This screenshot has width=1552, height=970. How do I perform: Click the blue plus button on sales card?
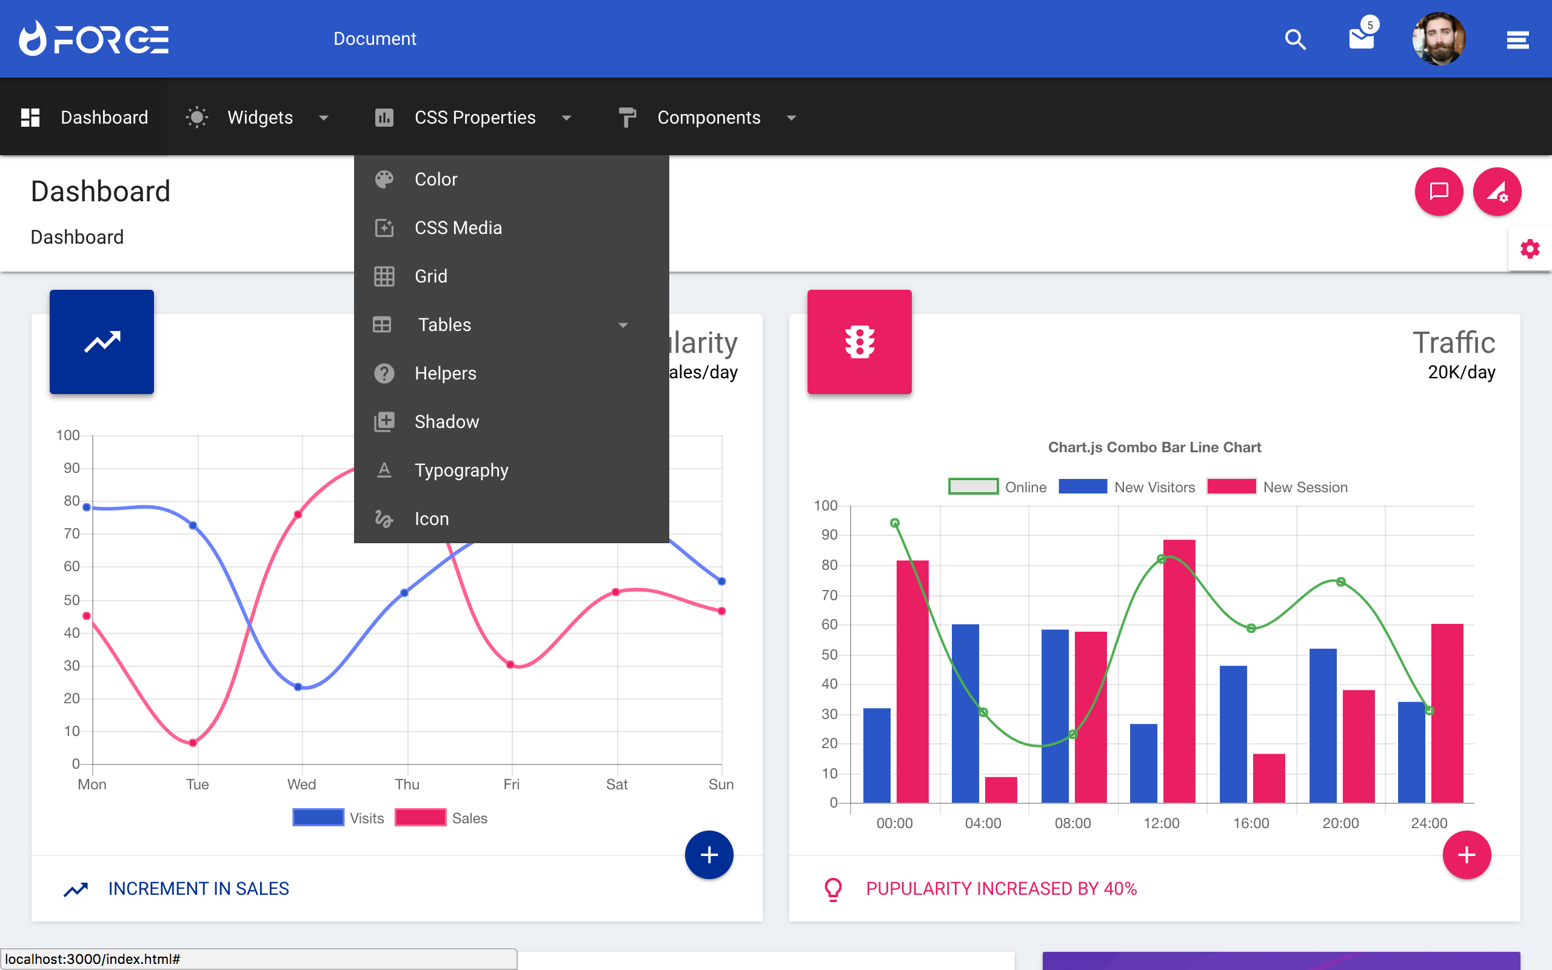pyautogui.click(x=709, y=855)
